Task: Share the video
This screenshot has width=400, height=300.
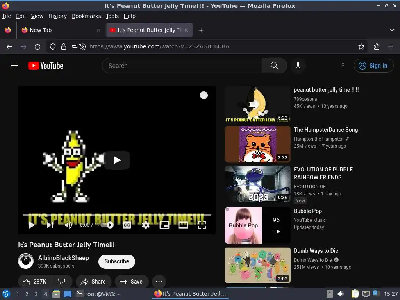Action: [x=93, y=282]
